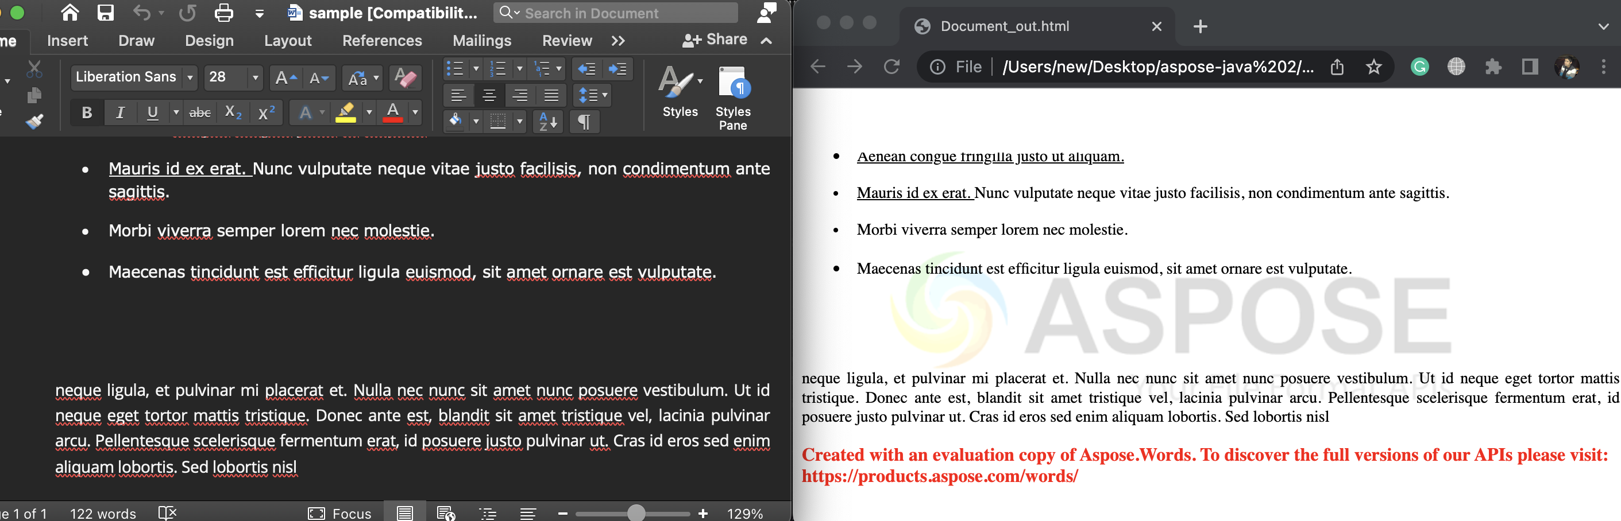Image resolution: width=1621 pixels, height=521 pixels.
Task: Toggle bold formatting
Action: coord(86,112)
